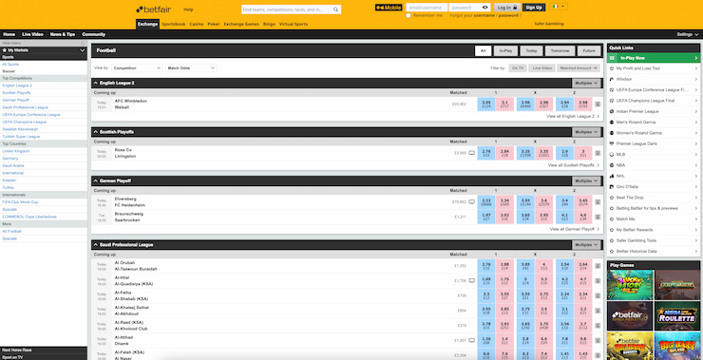This screenshot has width=703, height=360.
Task: Click Indian Premier League cricket icon
Action: pyautogui.click(x=612, y=111)
